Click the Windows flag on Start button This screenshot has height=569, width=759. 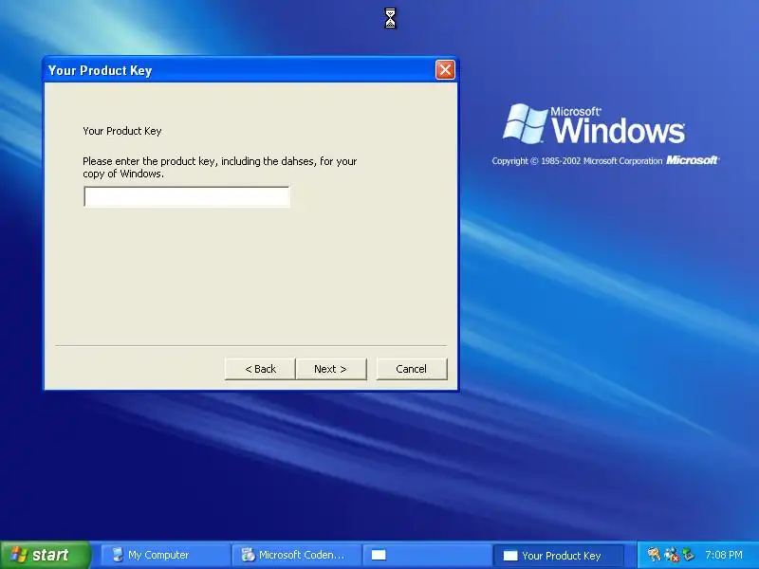pyautogui.click(x=18, y=555)
